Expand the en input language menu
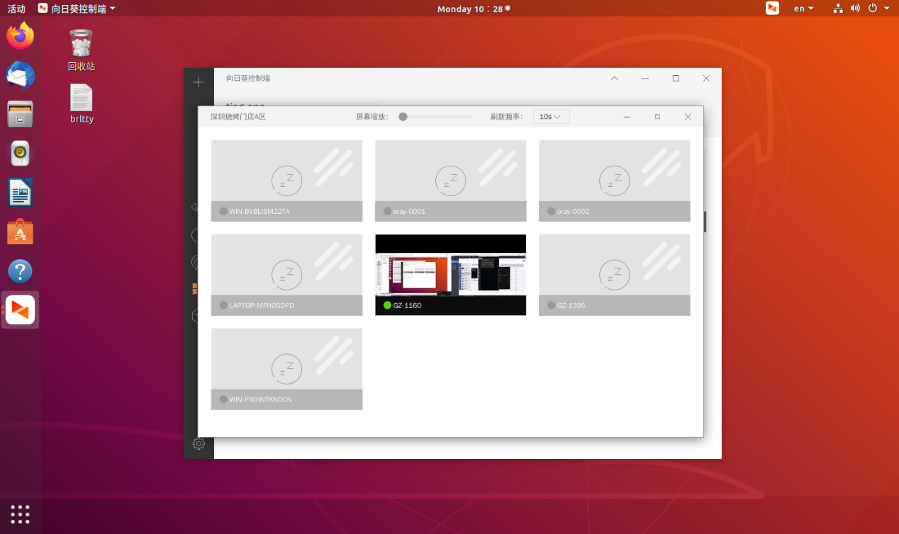 pos(803,8)
